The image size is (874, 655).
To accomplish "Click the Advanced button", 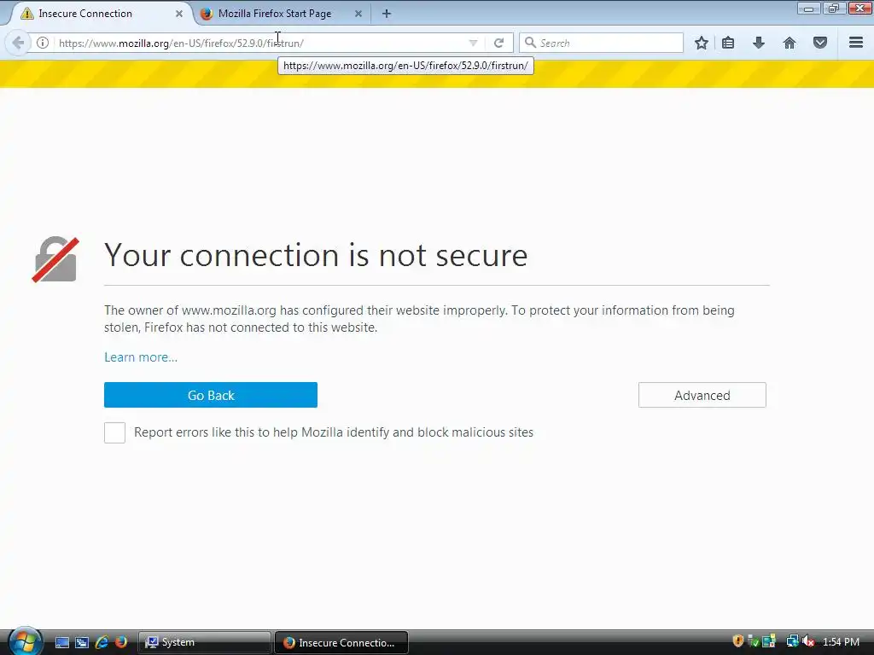I will pyautogui.click(x=702, y=395).
